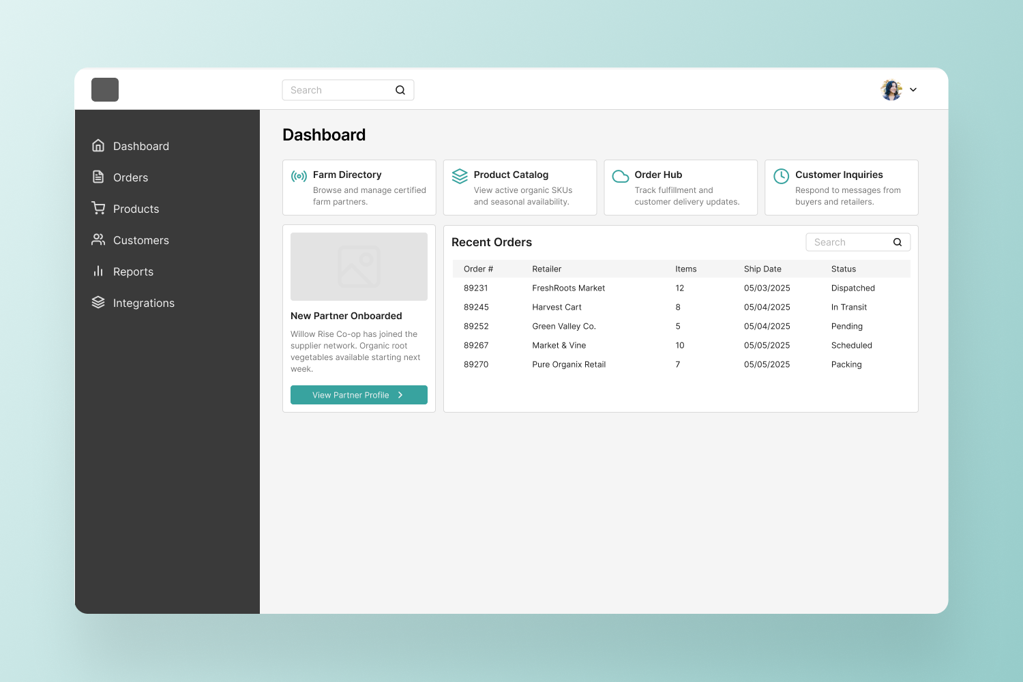Click the Ship Date column header

(762, 269)
